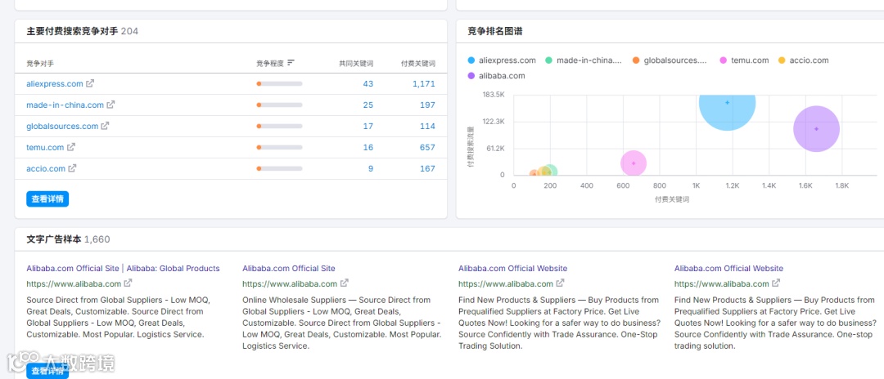Image resolution: width=884 pixels, height=379 pixels.
Task: Click 共同关键词 column header
Action: [356, 64]
